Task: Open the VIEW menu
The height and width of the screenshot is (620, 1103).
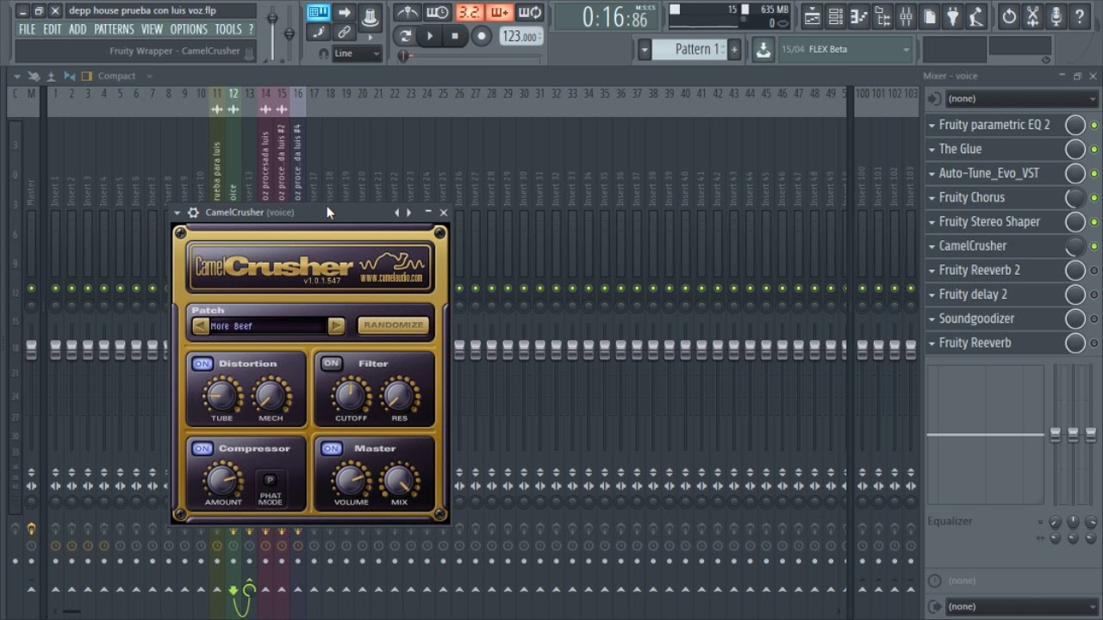Action: coord(152,29)
